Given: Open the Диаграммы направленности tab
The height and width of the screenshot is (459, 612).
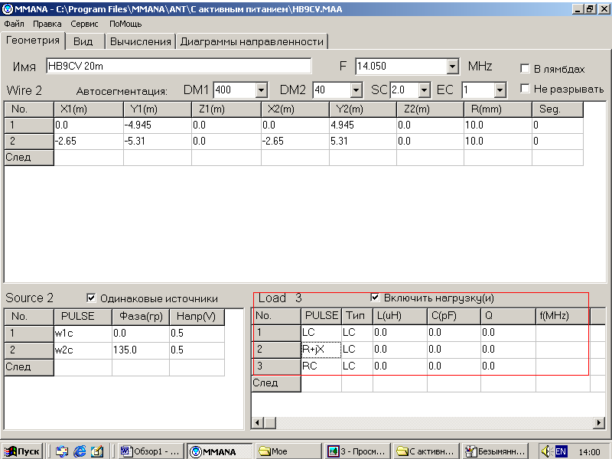Looking at the screenshot, I should [x=252, y=41].
